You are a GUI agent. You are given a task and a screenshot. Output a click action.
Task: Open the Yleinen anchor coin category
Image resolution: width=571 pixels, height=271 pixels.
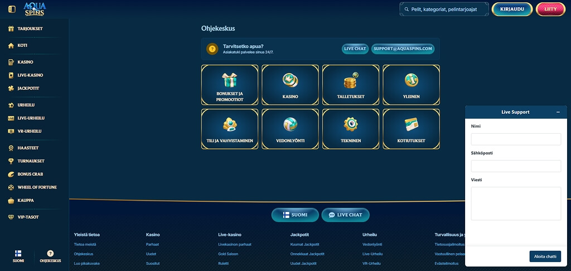411,85
